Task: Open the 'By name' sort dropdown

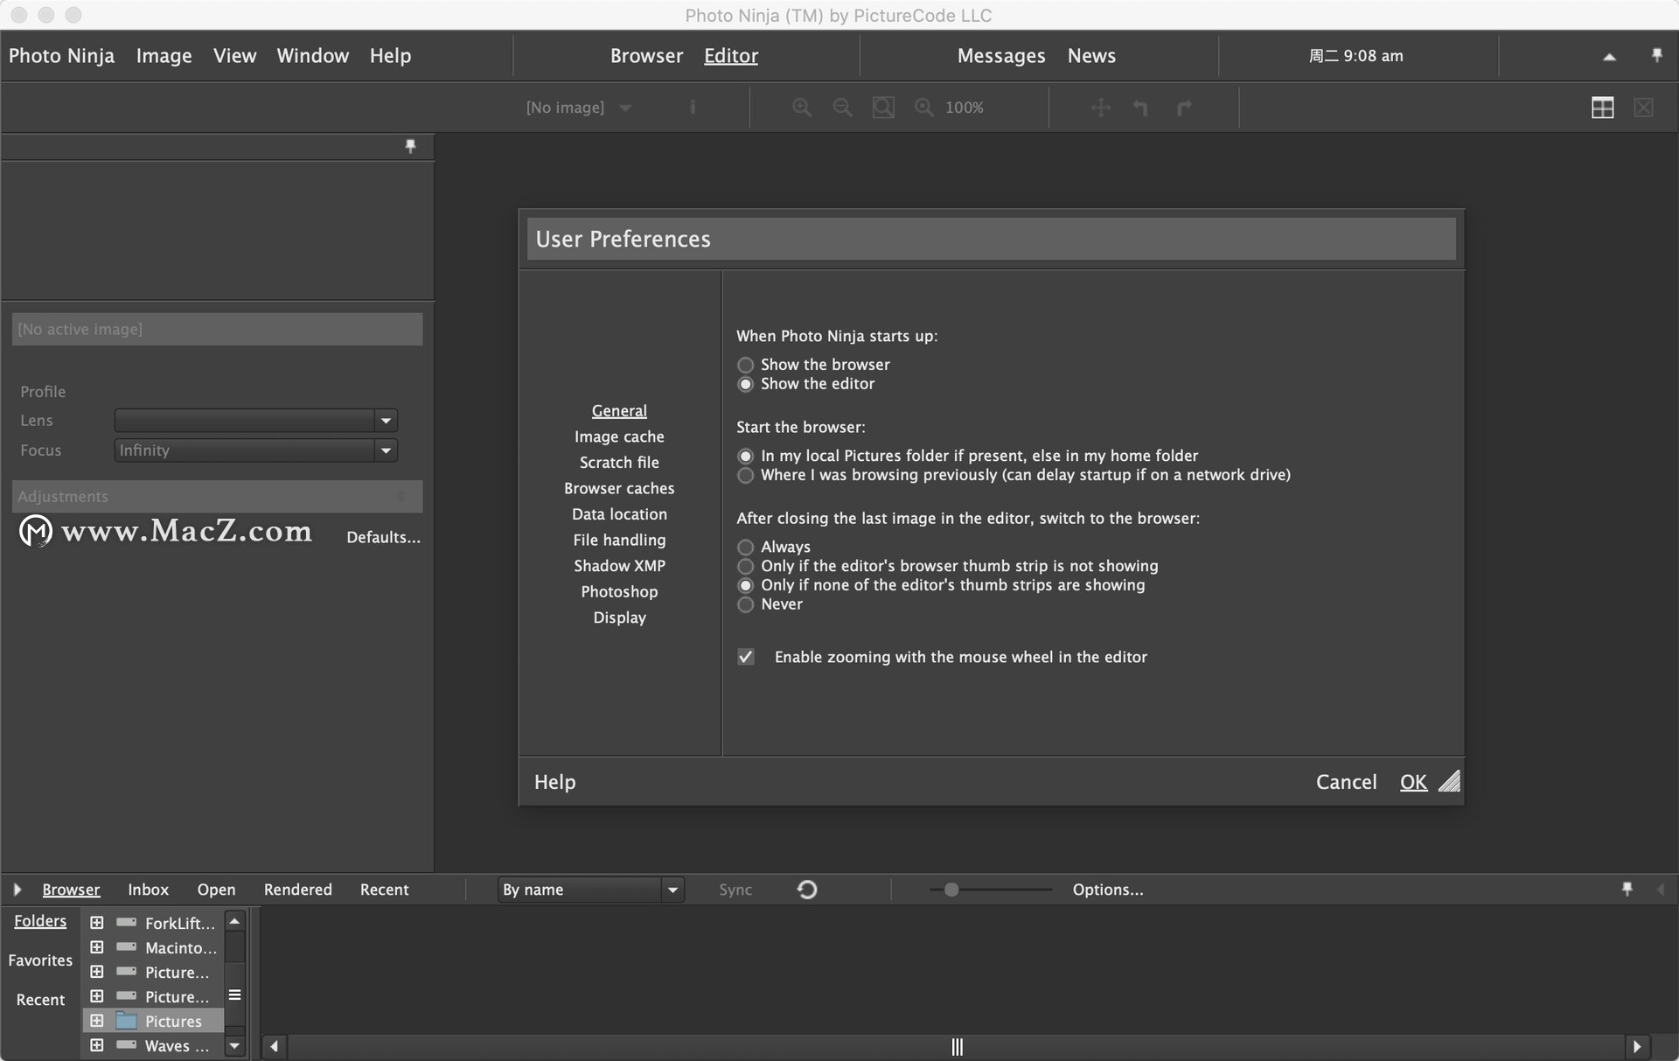Action: (x=672, y=890)
